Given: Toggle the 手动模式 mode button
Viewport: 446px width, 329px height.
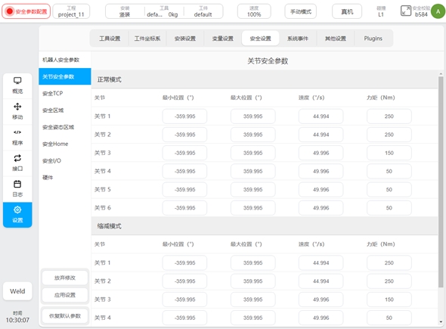Looking at the screenshot, I should pos(300,11).
